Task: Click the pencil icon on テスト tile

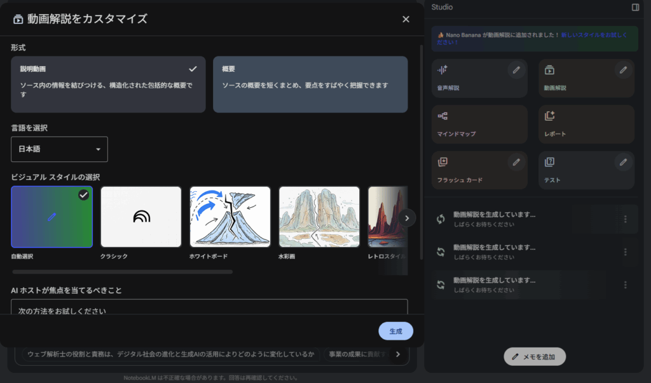Action: (623, 163)
